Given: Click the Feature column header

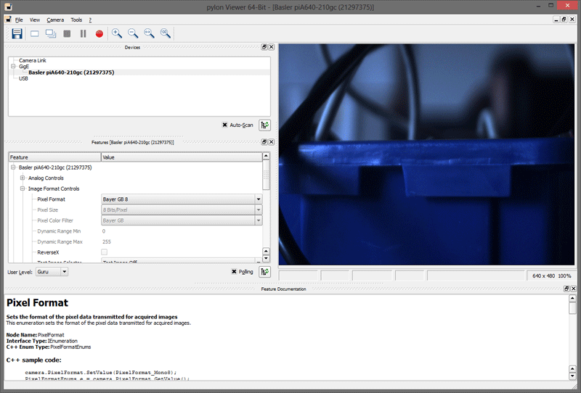Looking at the screenshot, I should (55, 157).
